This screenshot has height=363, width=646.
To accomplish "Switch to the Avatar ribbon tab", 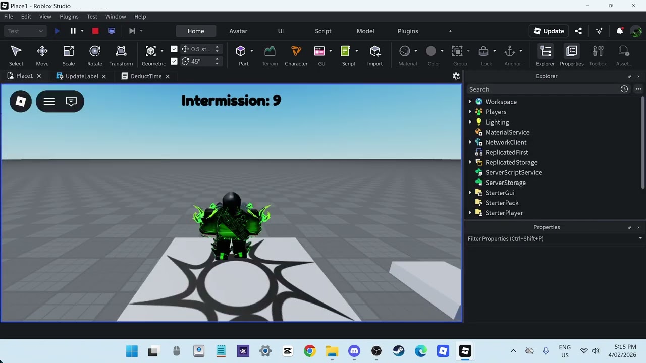I will coord(238,31).
